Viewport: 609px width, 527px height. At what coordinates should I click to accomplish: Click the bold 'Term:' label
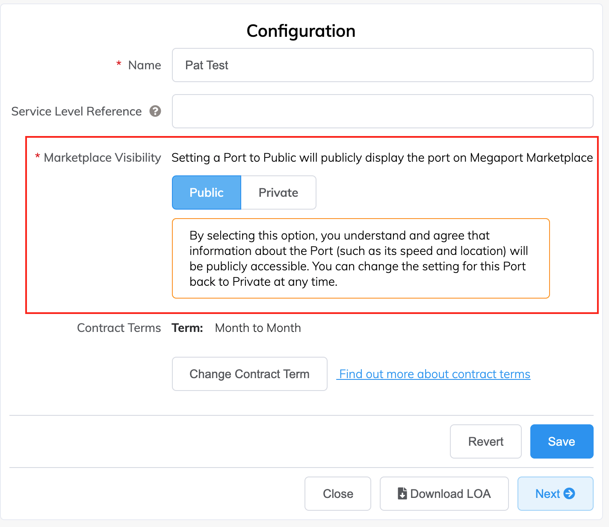click(x=187, y=328)
